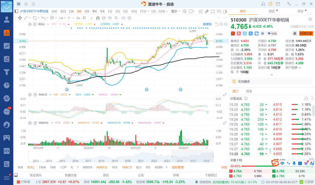Select the 日K period tab

(x=71, y=11)
